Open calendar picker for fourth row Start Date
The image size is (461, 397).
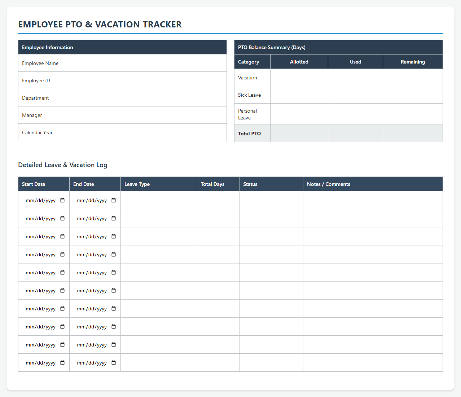[x=62, y=254]
